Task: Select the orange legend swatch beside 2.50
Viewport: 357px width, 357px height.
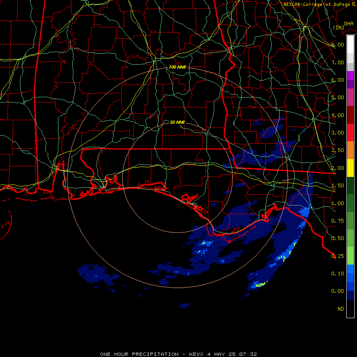Action: [350, 150]
